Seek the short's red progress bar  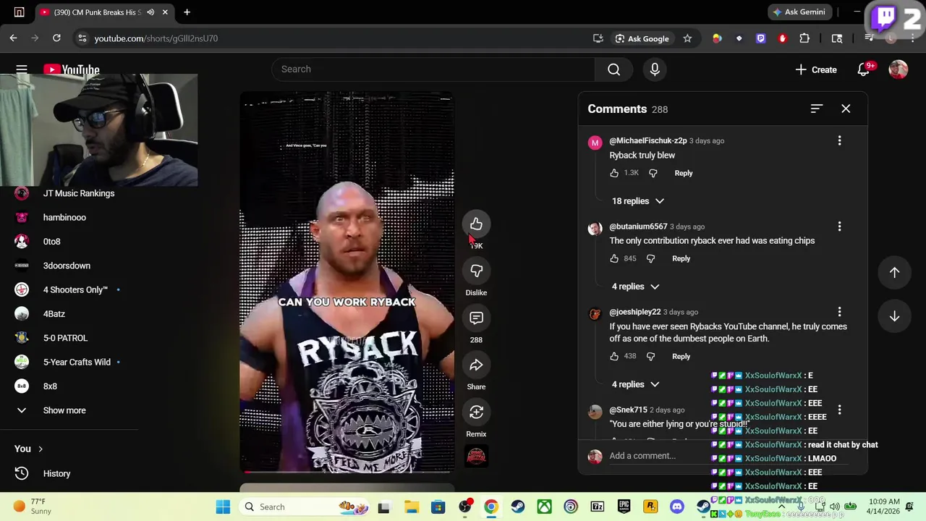347,472
